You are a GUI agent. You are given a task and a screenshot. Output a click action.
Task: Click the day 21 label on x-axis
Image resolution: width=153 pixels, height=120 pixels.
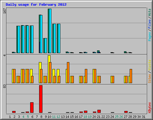(x=99, y=117)
